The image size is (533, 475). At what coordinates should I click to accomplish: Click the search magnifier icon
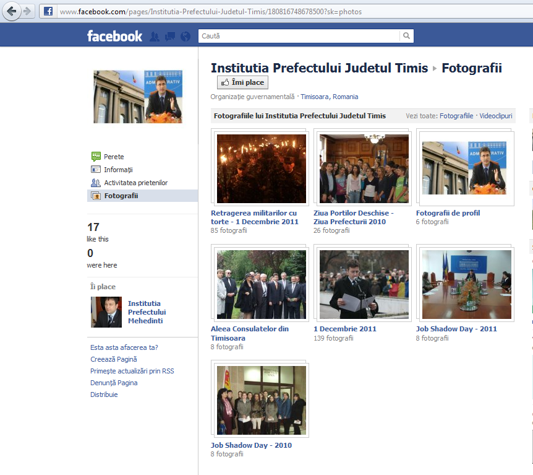tap(406, 36)
